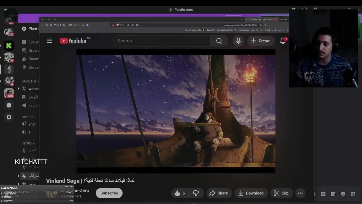Subscribe to the video's channel
Viewport: 362px width, 204px height.
click(109, 193)
